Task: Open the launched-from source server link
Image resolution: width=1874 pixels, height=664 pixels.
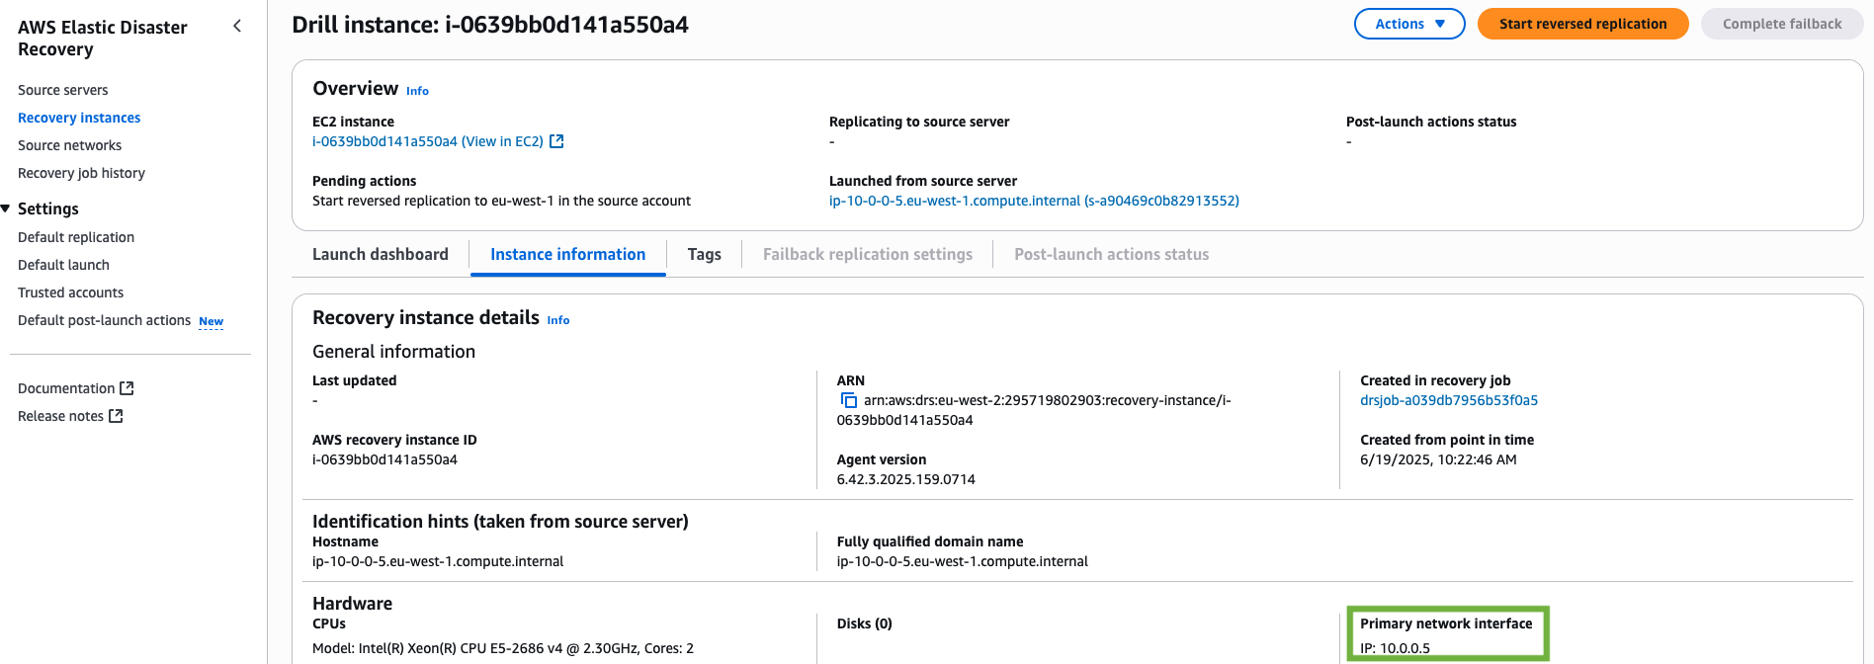Action: click(x=1033, y=201)
